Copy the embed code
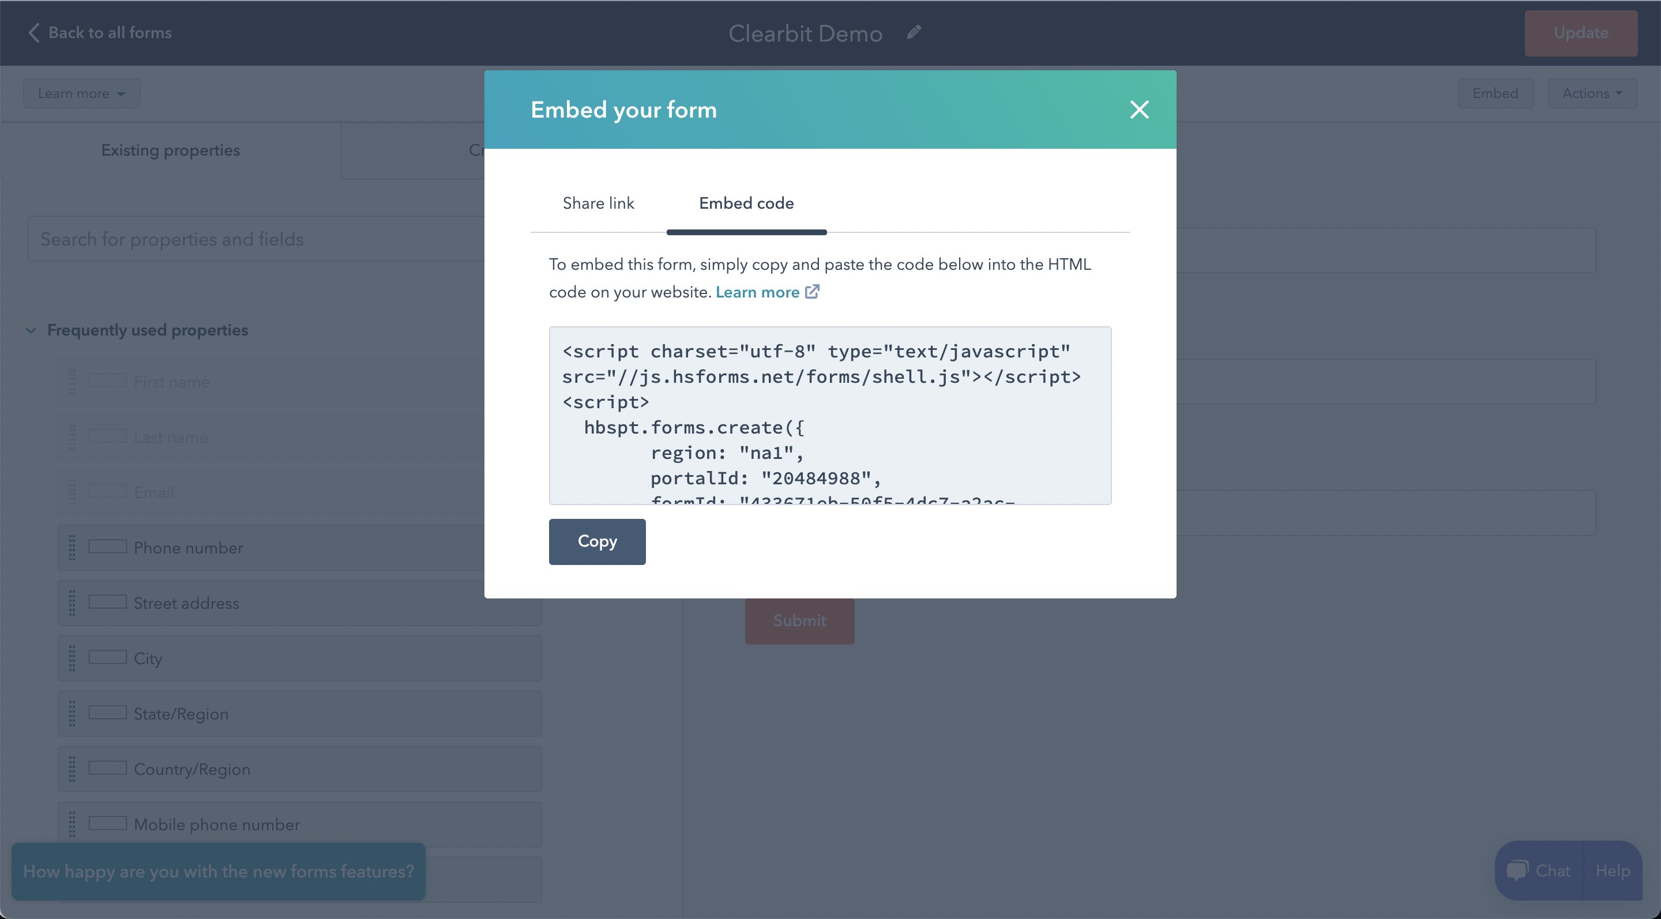 pyautogui.click(x=596, y=541)
